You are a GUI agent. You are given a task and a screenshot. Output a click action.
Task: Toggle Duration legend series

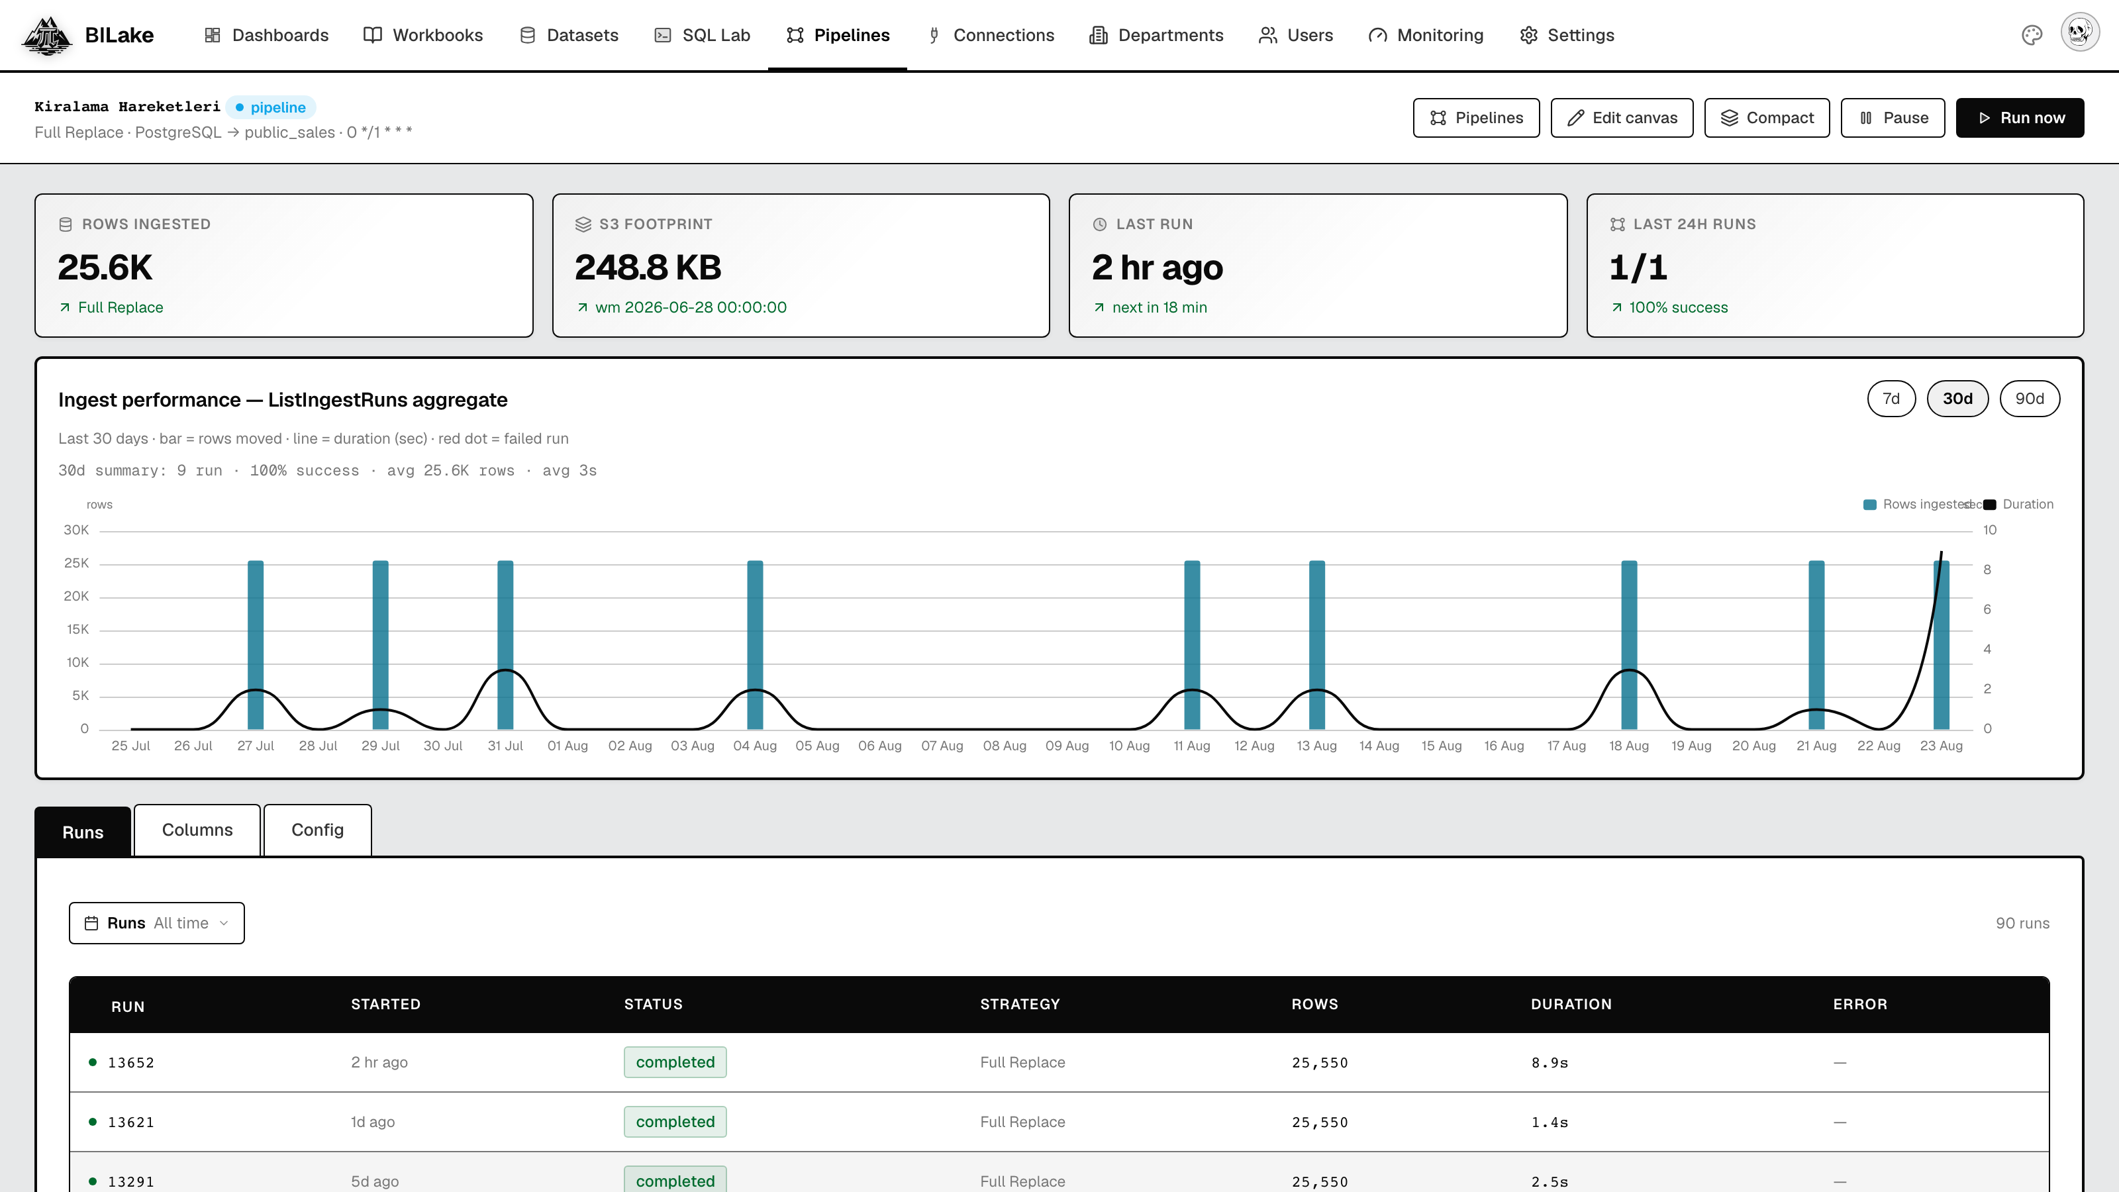click(x=2018, y=504)
